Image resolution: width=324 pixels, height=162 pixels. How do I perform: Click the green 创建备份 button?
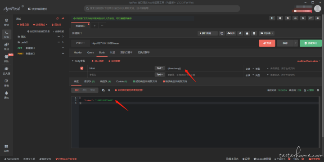pos(310,43)
